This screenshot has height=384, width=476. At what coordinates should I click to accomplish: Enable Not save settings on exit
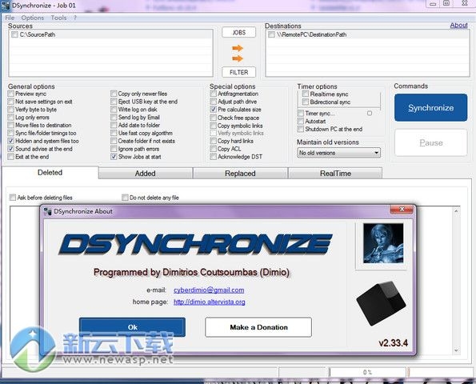coord(11,102)
